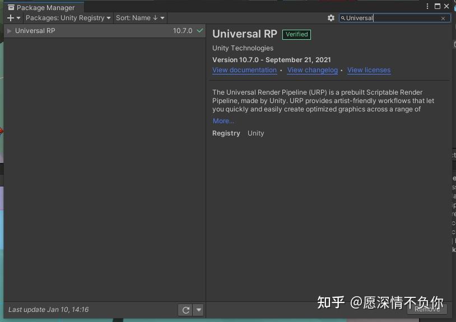Open the Sort: Name dropdown

pos(140,18)
